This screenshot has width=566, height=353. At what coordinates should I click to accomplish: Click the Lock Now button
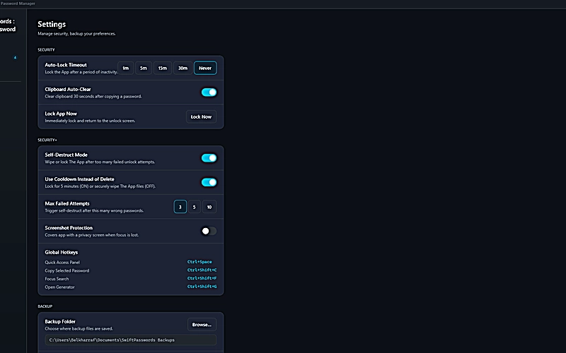click(x=201, y=116)
